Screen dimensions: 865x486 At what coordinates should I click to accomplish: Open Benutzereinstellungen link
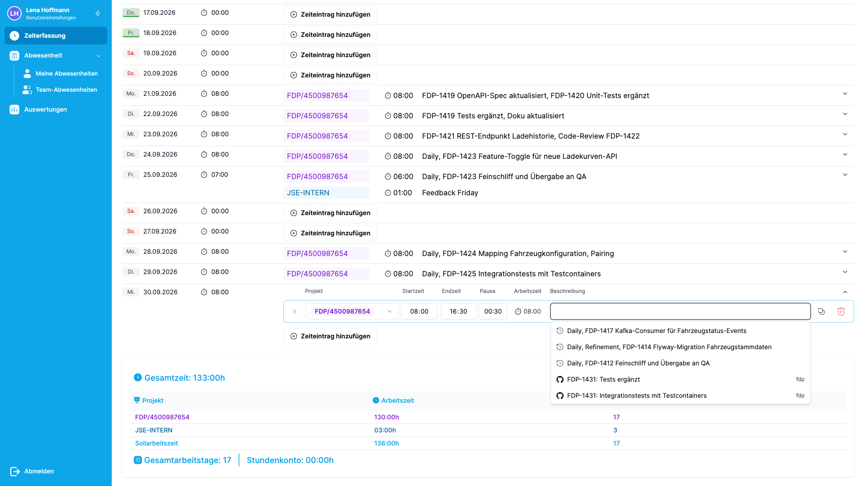(x=51, y=18)
